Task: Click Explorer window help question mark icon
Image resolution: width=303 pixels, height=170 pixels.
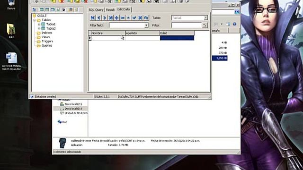Action: [x=235, y=24]
